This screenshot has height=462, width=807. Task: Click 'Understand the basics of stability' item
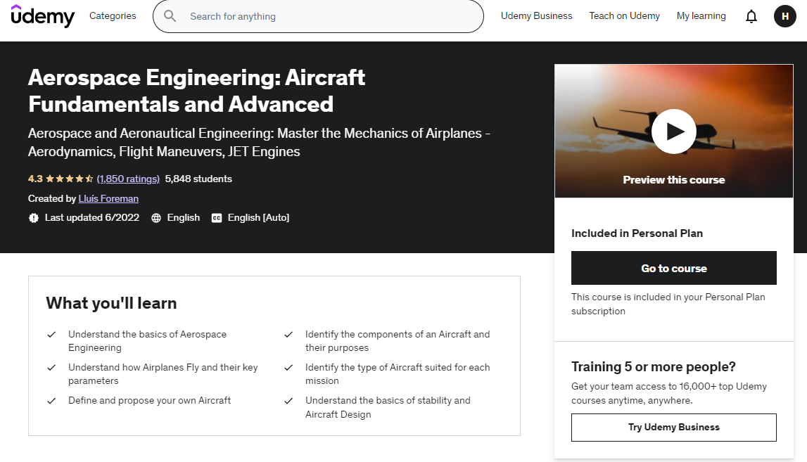click(x=388, y=407)
